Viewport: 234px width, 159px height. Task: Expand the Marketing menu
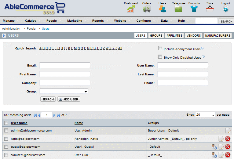[75, 20]
